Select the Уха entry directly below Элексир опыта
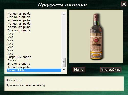This screenshot has height=95, width=128. tap(34, 34)
